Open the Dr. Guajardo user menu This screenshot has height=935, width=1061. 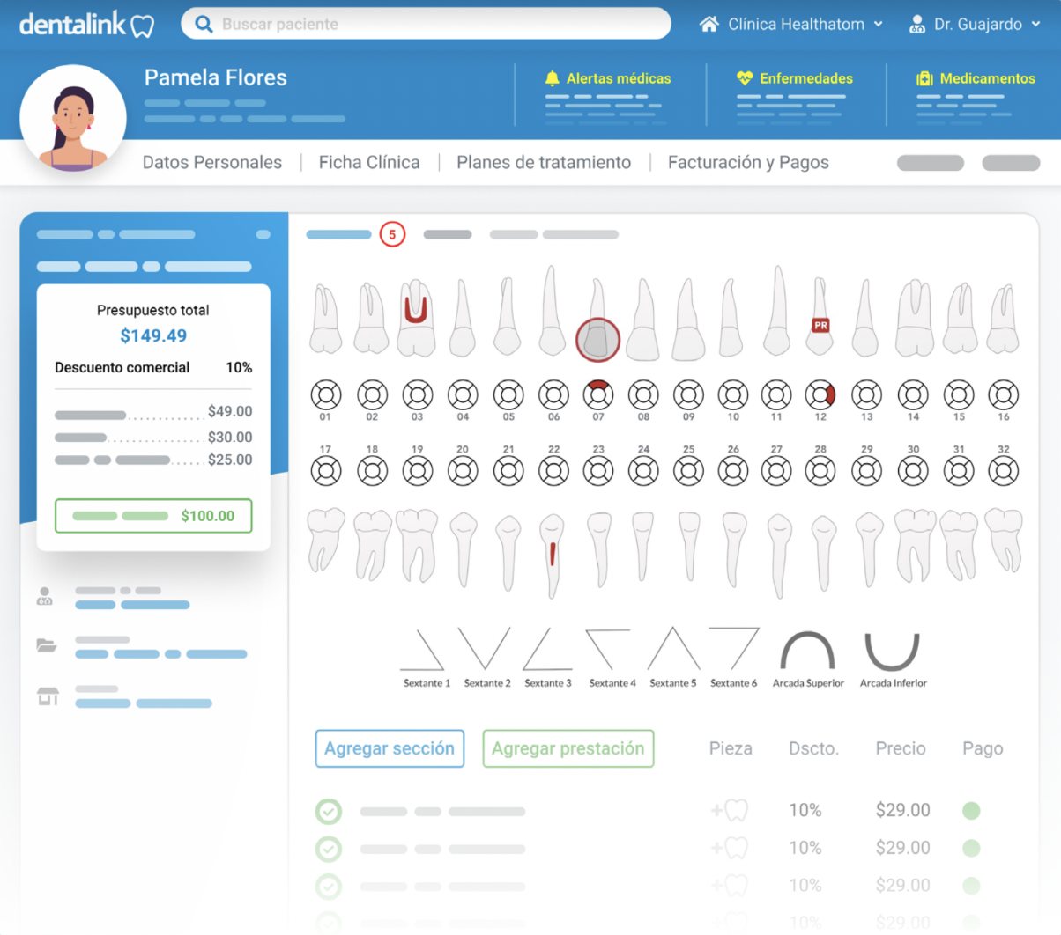tap(975, 24)
